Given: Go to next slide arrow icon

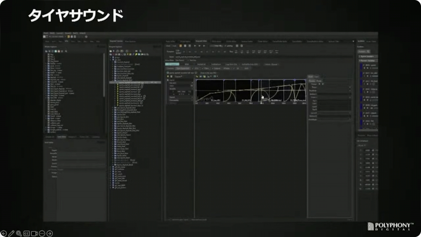Looking at the screenshot, I should pos(50,233).
